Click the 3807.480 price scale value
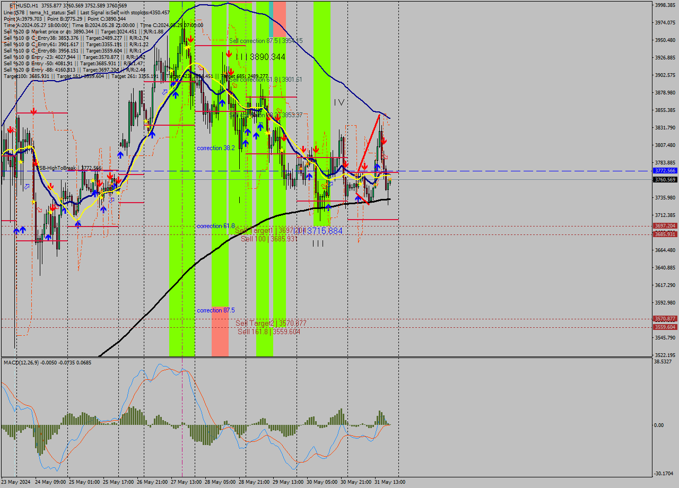This screenshot has width=679, height=488. click(x=665, y=145)
